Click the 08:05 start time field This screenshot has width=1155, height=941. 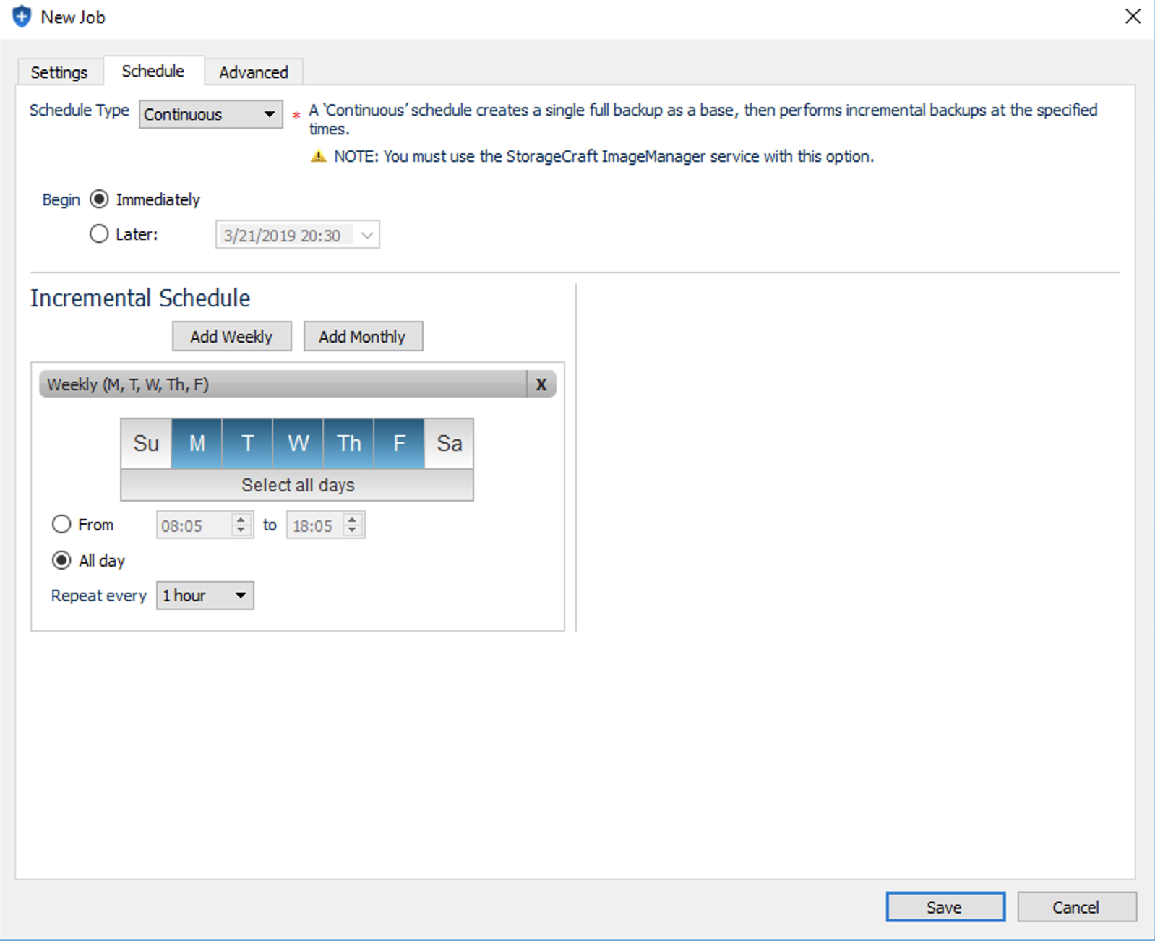coord(194,525)
